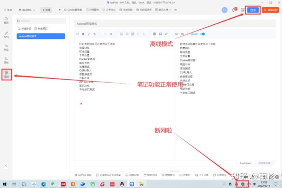Viewport: 282px width, 188px height.
Task: Click the eye icon beside environment
Action: (x=175, y=10)
